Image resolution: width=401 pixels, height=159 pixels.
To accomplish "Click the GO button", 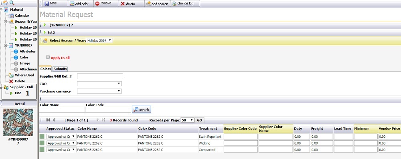I will tap(199, 120).
